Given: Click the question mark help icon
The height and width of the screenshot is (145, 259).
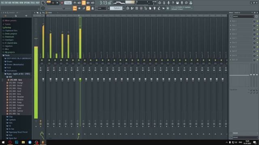Looking at the screenshot, I should 173,3.
